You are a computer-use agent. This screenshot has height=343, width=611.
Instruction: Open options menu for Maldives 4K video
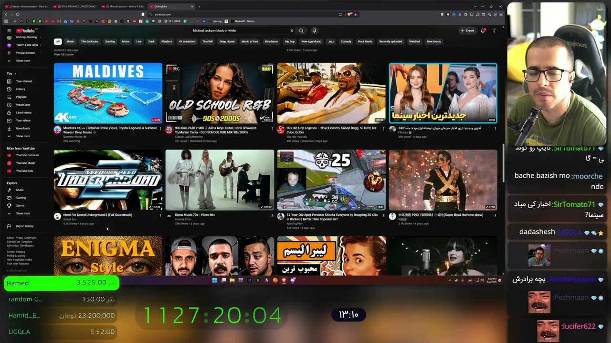tap(160, 129)
